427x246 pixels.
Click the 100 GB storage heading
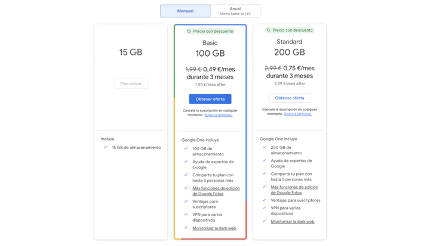click(x=210, y=54)
